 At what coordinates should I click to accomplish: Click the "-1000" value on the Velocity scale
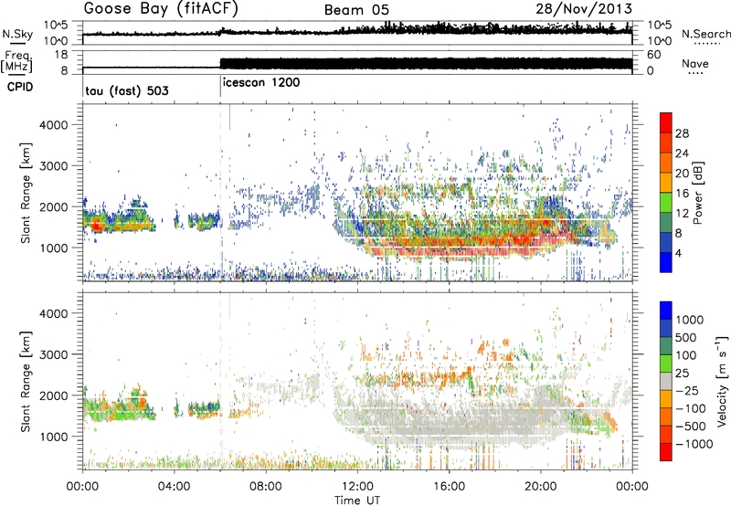(x=694, y=444)
